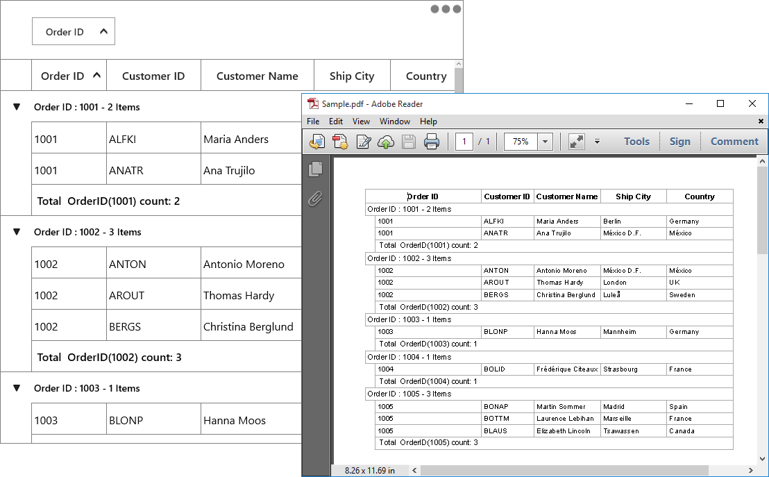Minimize the Adobe Reader window
Image resolution: width=769 pixels, height=477 pixels.
pos(689,103)
